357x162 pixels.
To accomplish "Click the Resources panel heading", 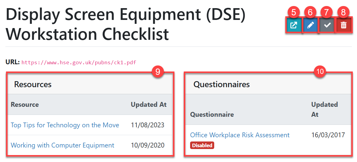I will [33, 84].
